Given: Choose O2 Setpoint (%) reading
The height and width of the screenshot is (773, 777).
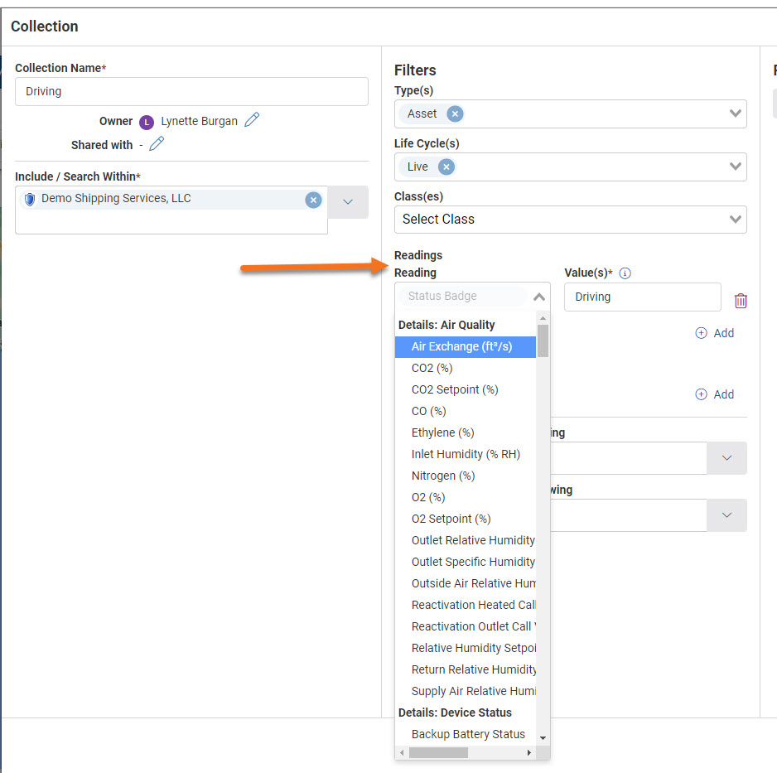Looking at the screenshot, I should [x=466, y=519].
